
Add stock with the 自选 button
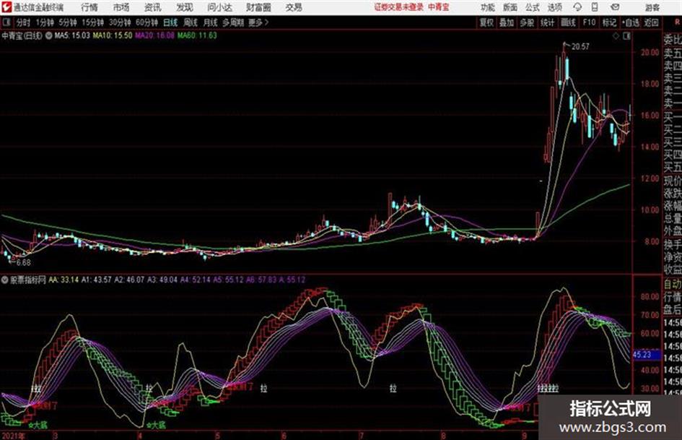tap(630, 22)
